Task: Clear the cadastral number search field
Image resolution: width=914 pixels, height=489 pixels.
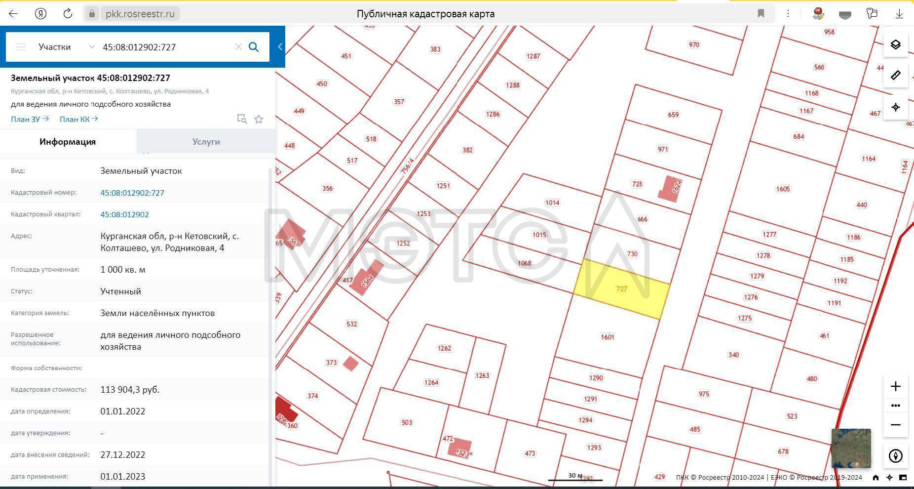Action: coord(238,47)
